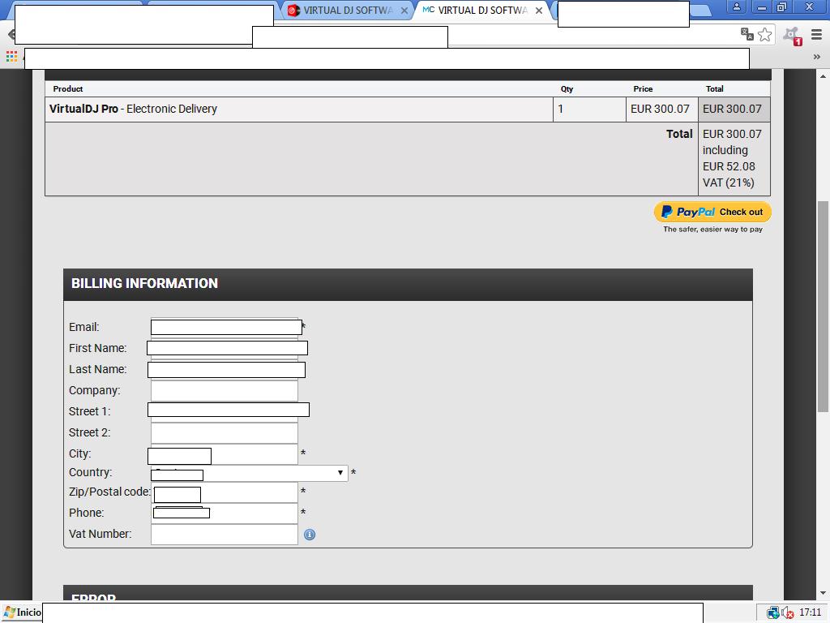Click the Phone input field
The image size is (830, 623).
pyautogui.click(x=225, y=513)
